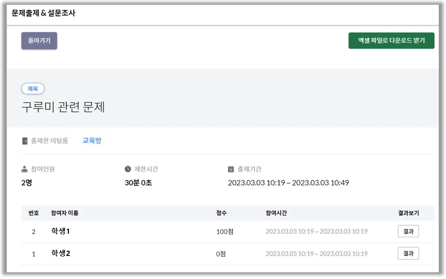Click the 결과보기 column header
The height and width of the screenshot is (279, 446).
(x=408, y=213)
